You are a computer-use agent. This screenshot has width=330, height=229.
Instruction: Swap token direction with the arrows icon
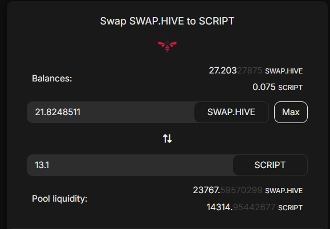tap(168, 138)
